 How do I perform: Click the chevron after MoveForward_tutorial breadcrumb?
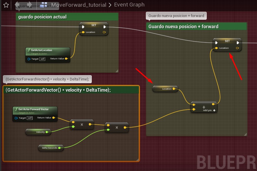point(109,5)
